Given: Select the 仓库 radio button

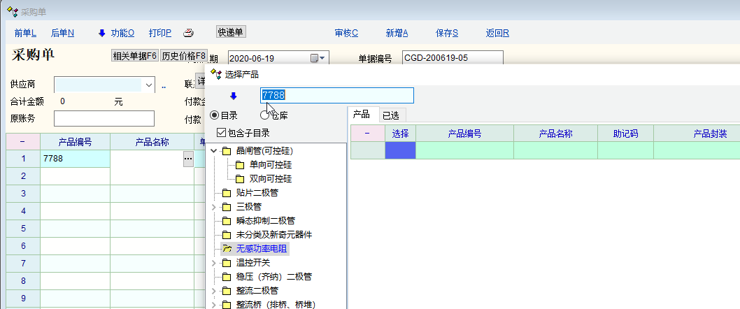Looking at the screenshot, I should [265, 115].
